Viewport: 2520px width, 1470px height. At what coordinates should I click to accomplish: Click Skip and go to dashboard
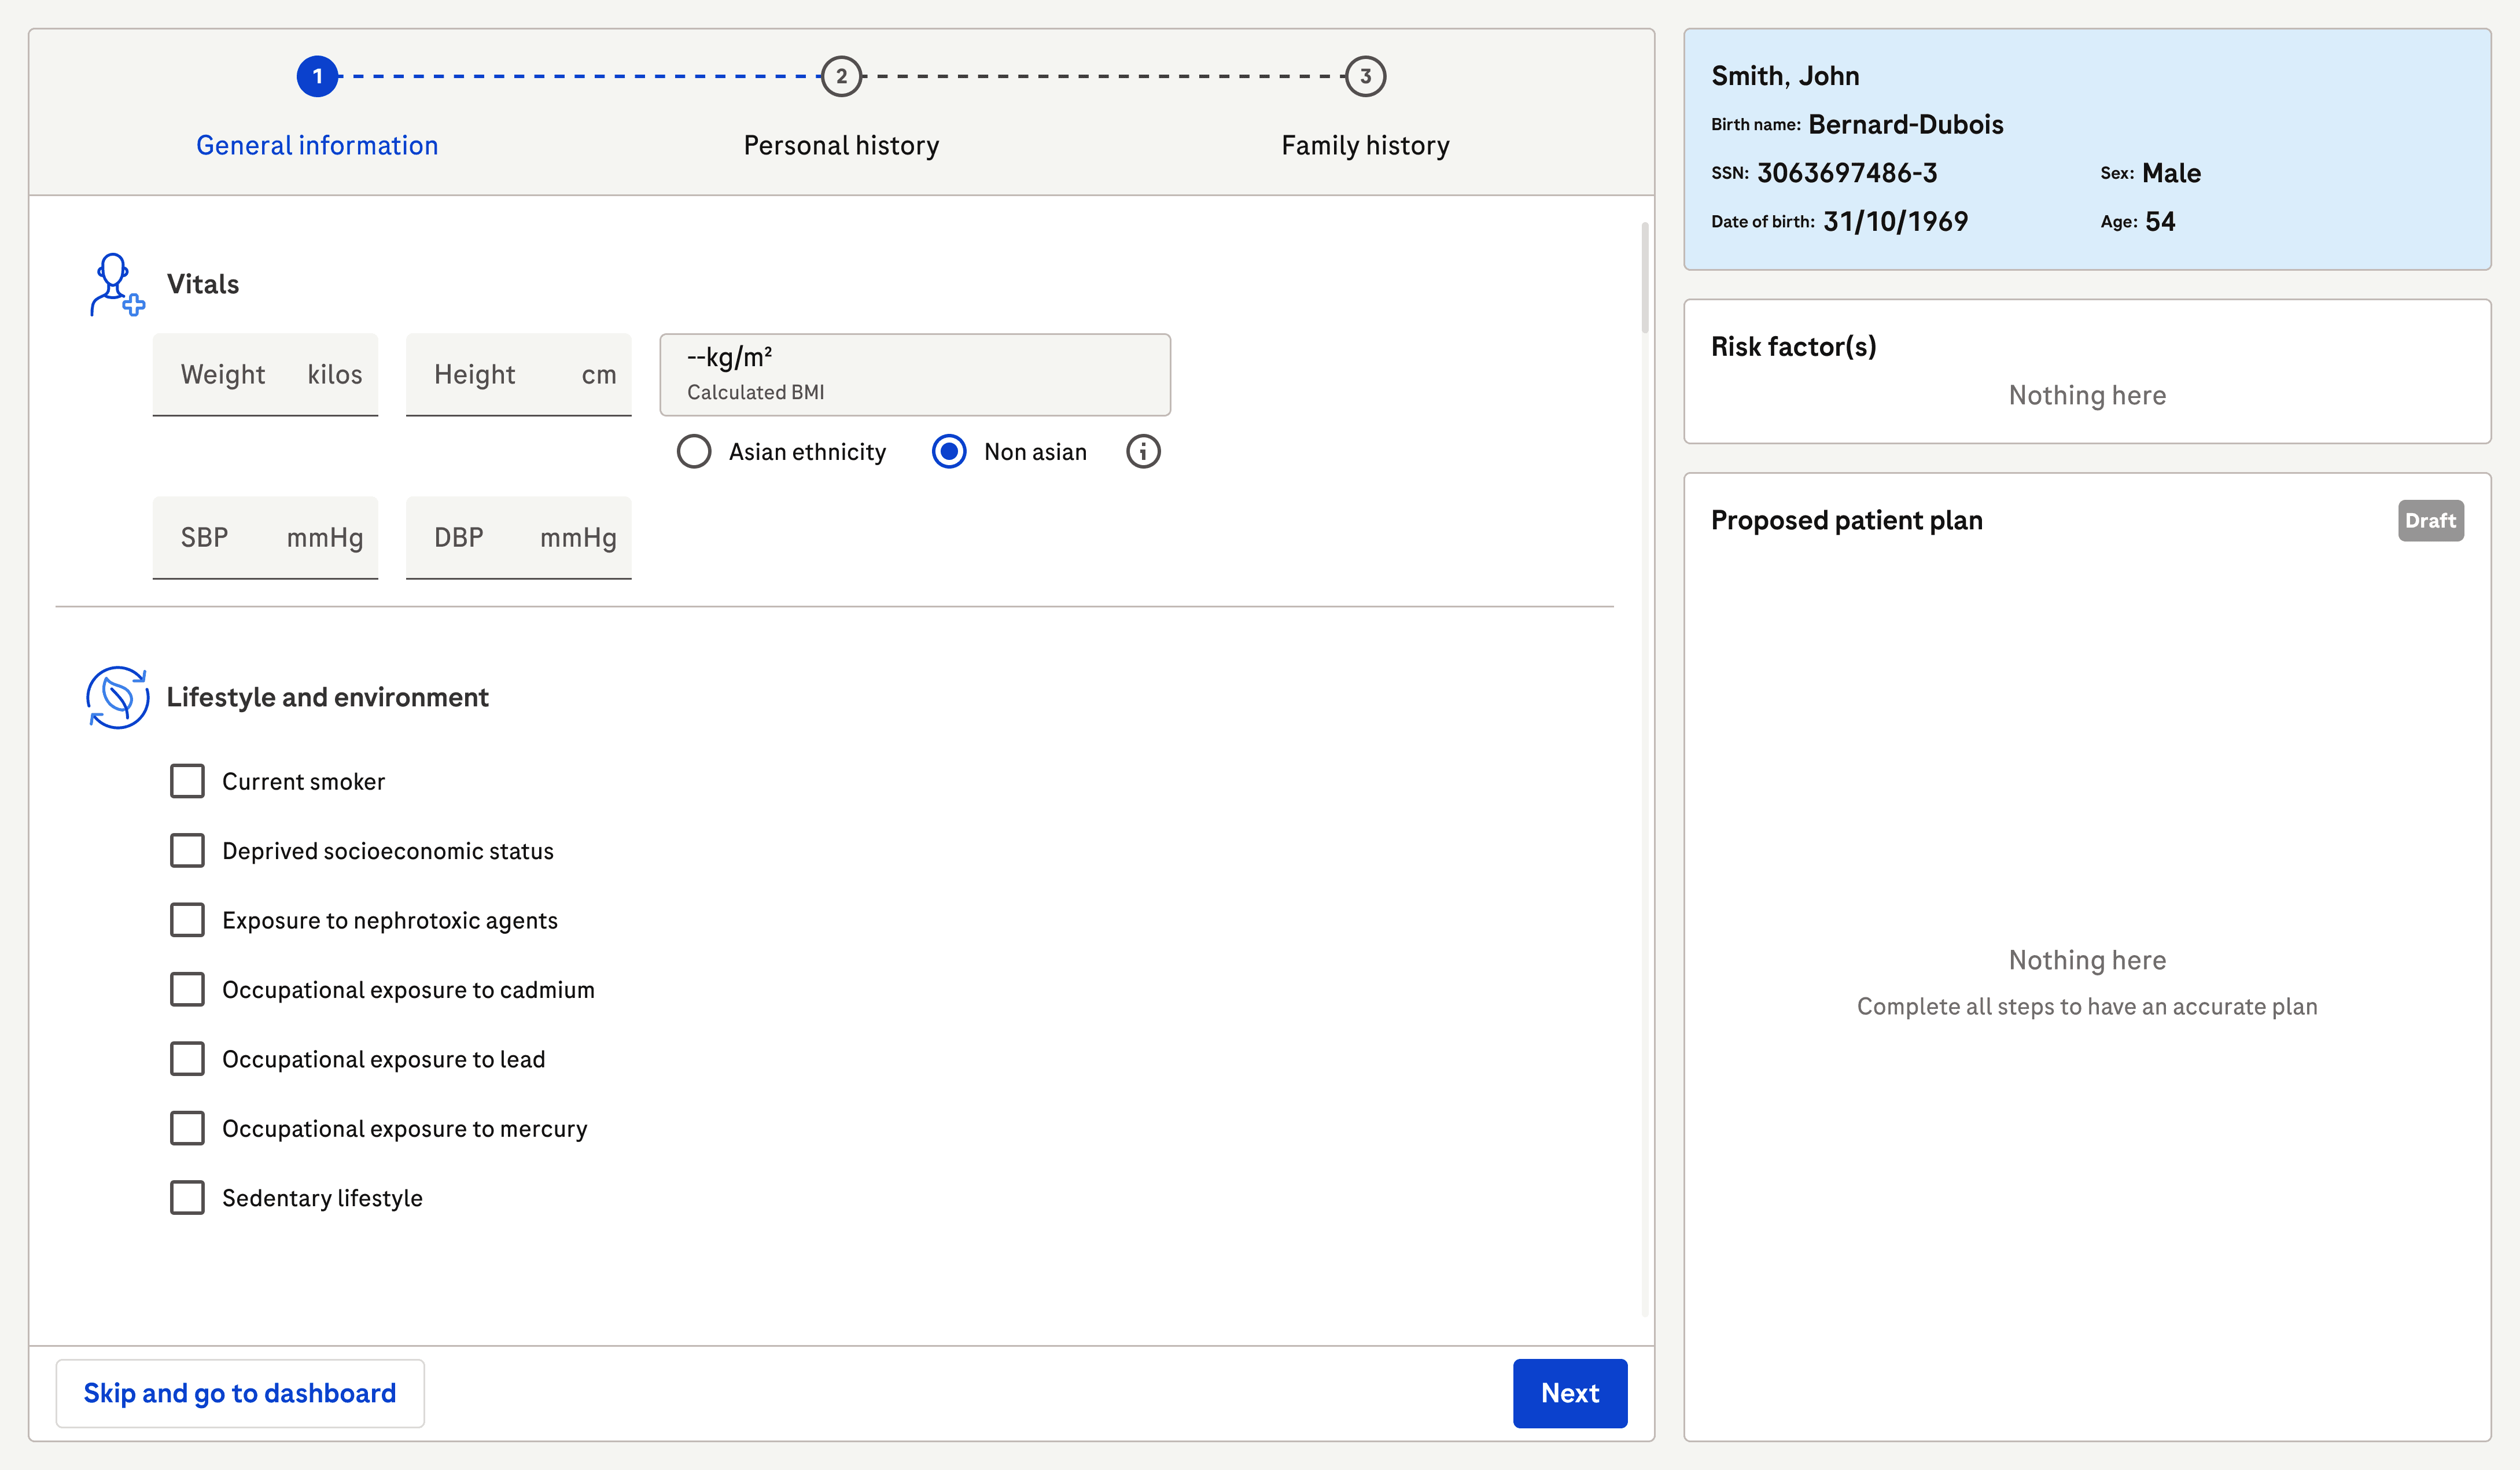[x=240, y=1393]
